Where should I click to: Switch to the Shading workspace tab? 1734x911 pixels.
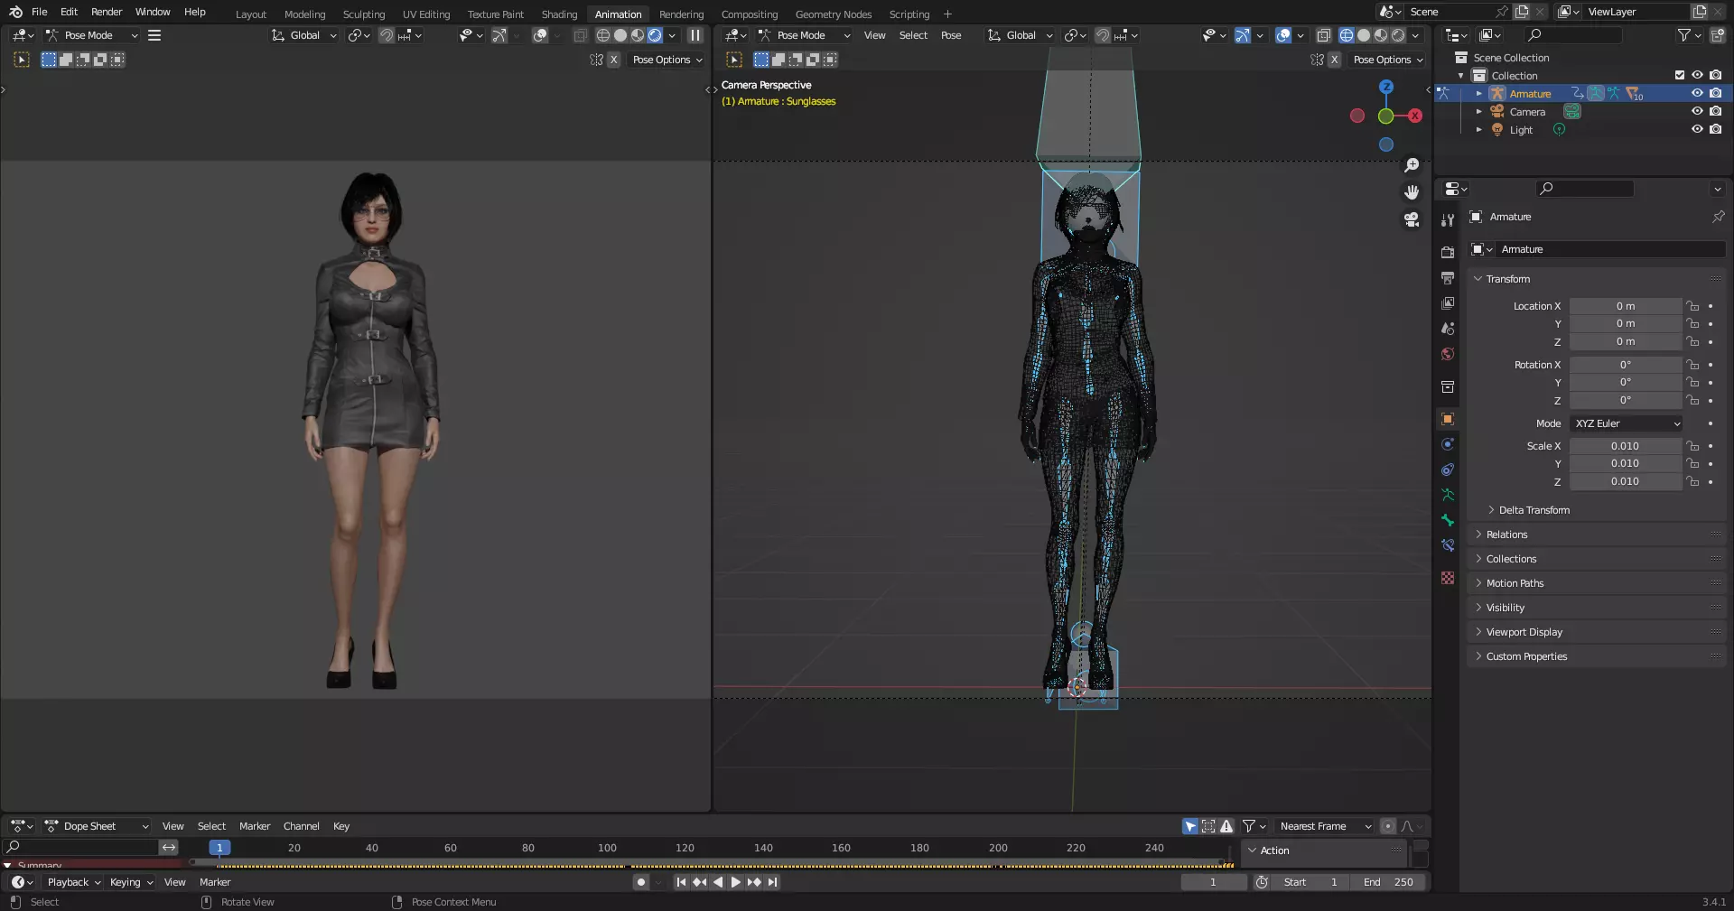point(559,14)
